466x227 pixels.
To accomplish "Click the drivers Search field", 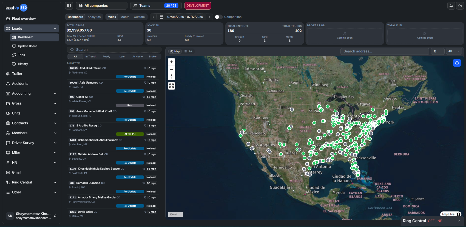I will [x=114, y=50].
